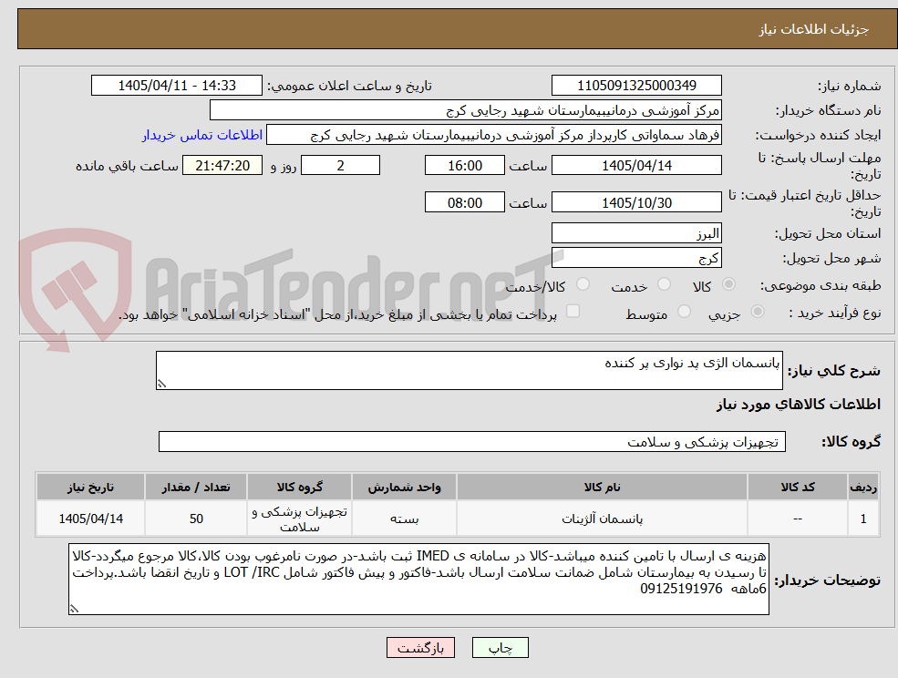Select the جزیی purchase type radio
Viewport: 898px width, 678px height.
tap(757, 312)
